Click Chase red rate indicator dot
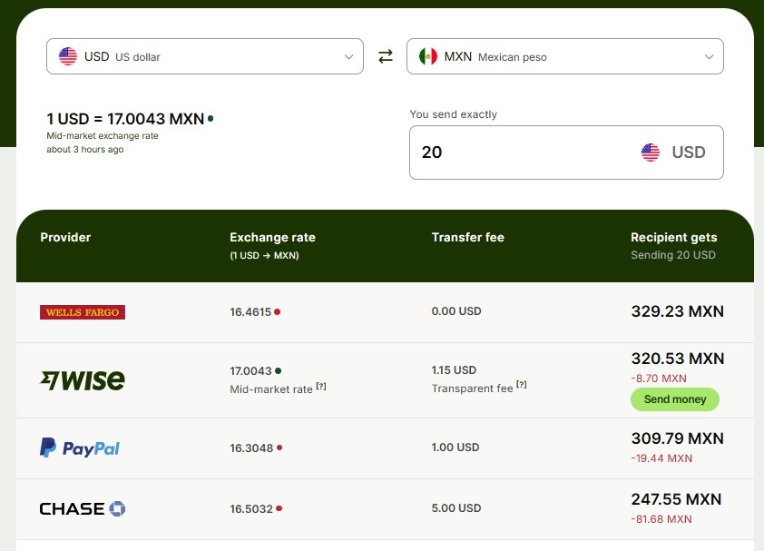This screenshot has width=764, height=551. click(279, 508)
